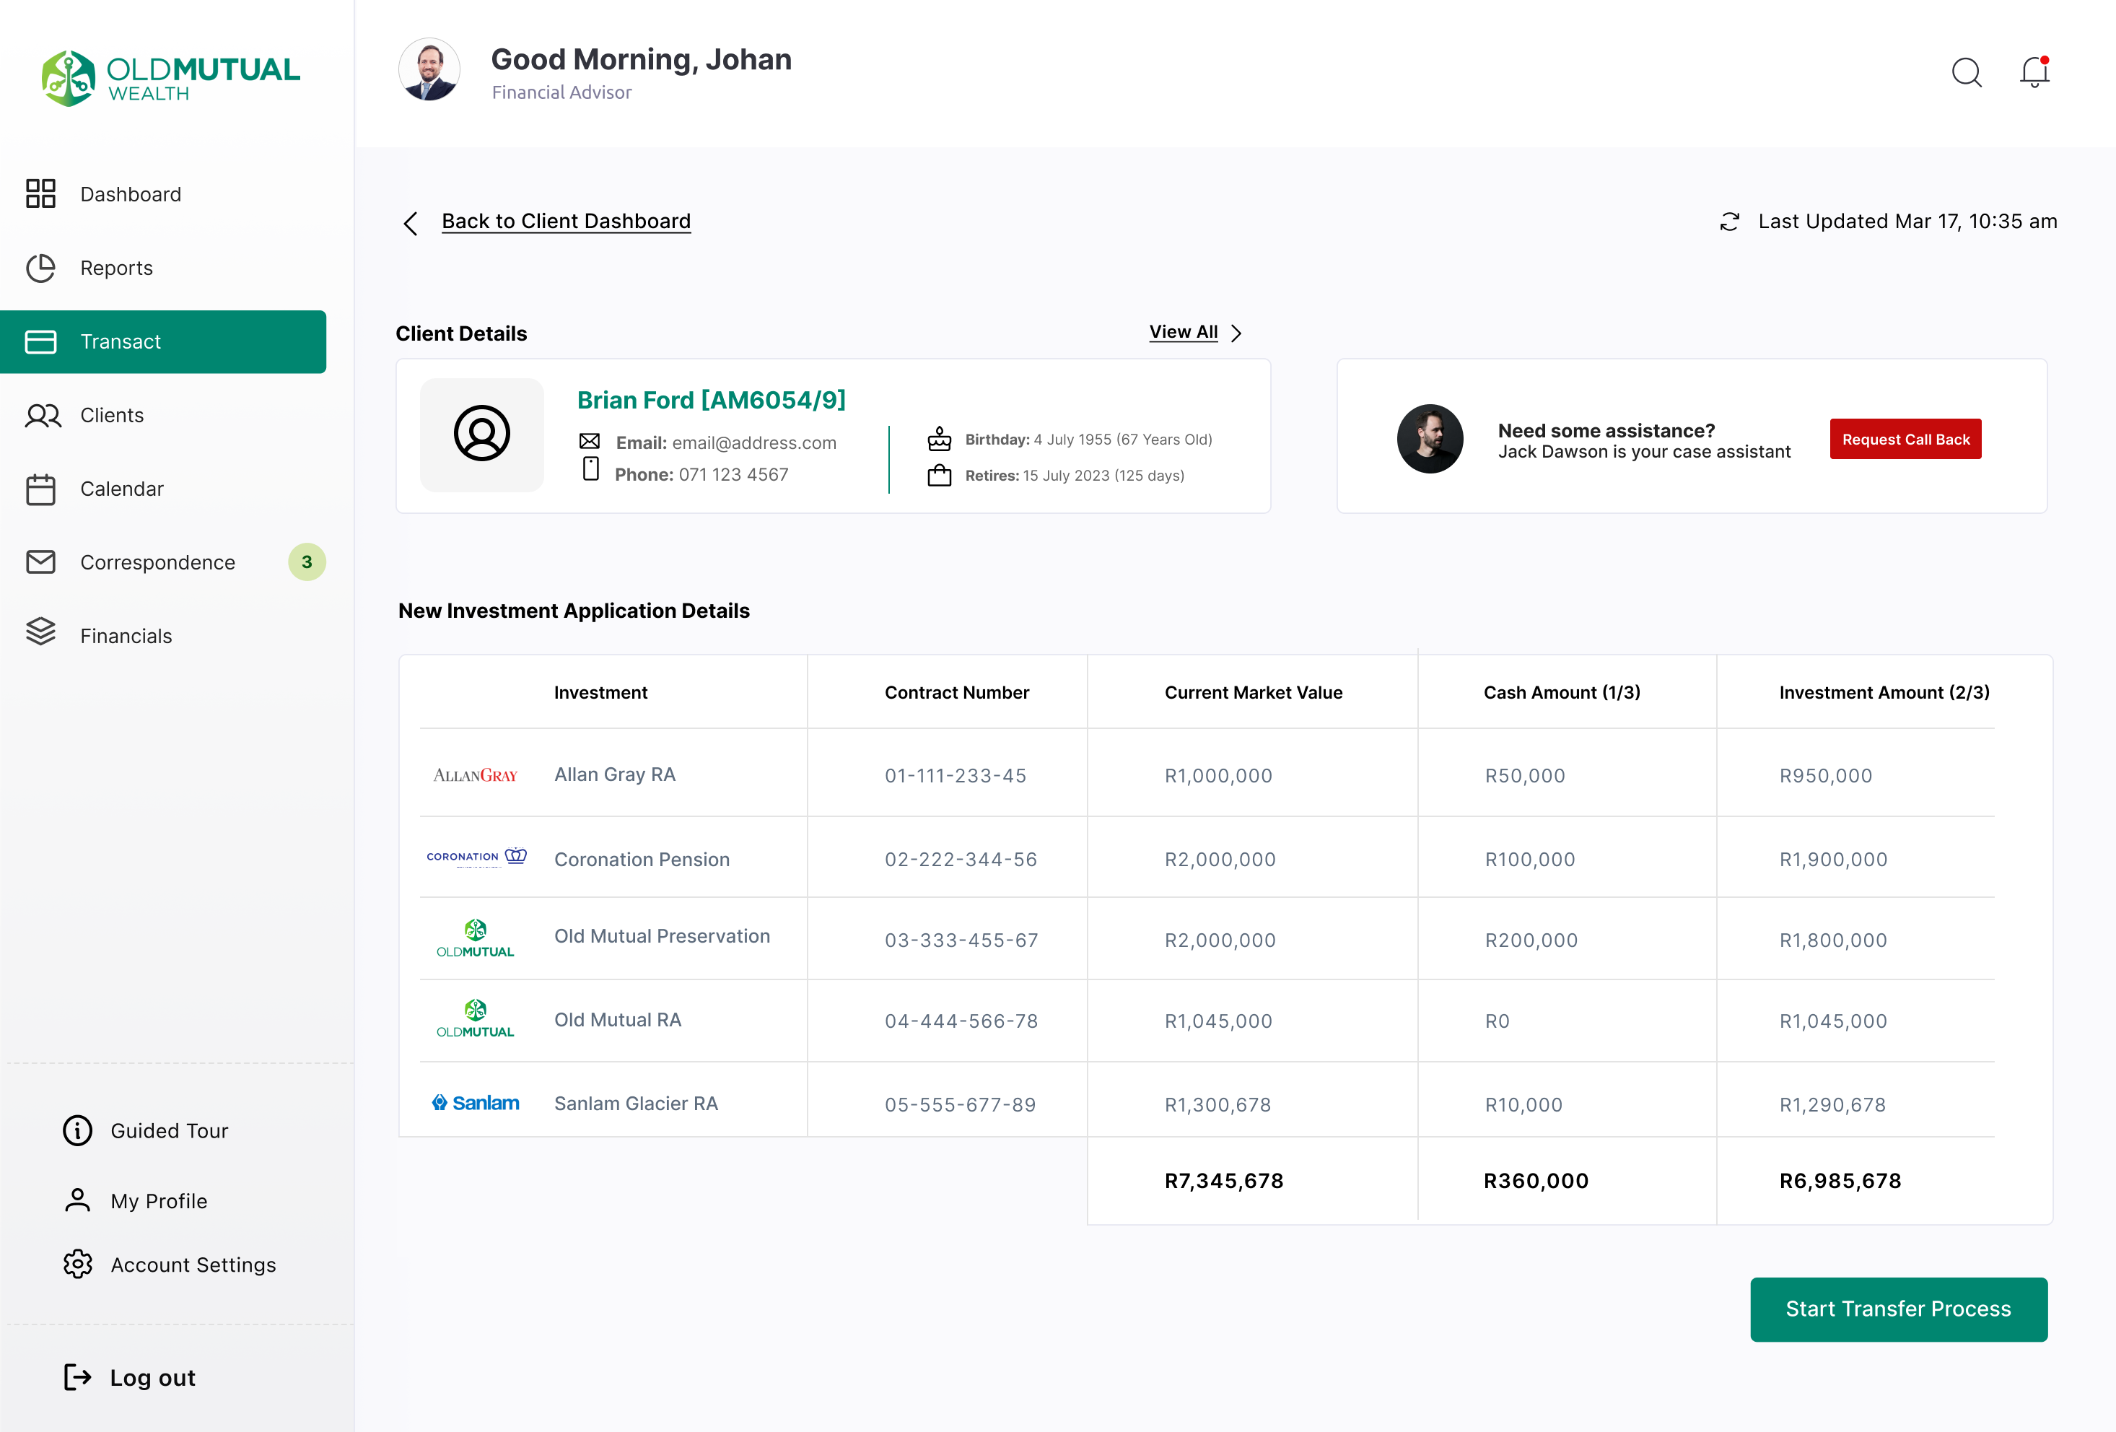The width and height of the screenshot is (2116, 1432).
Task: Click the Old Mutual Preservation row logo
Action: (x=476, y=938)
